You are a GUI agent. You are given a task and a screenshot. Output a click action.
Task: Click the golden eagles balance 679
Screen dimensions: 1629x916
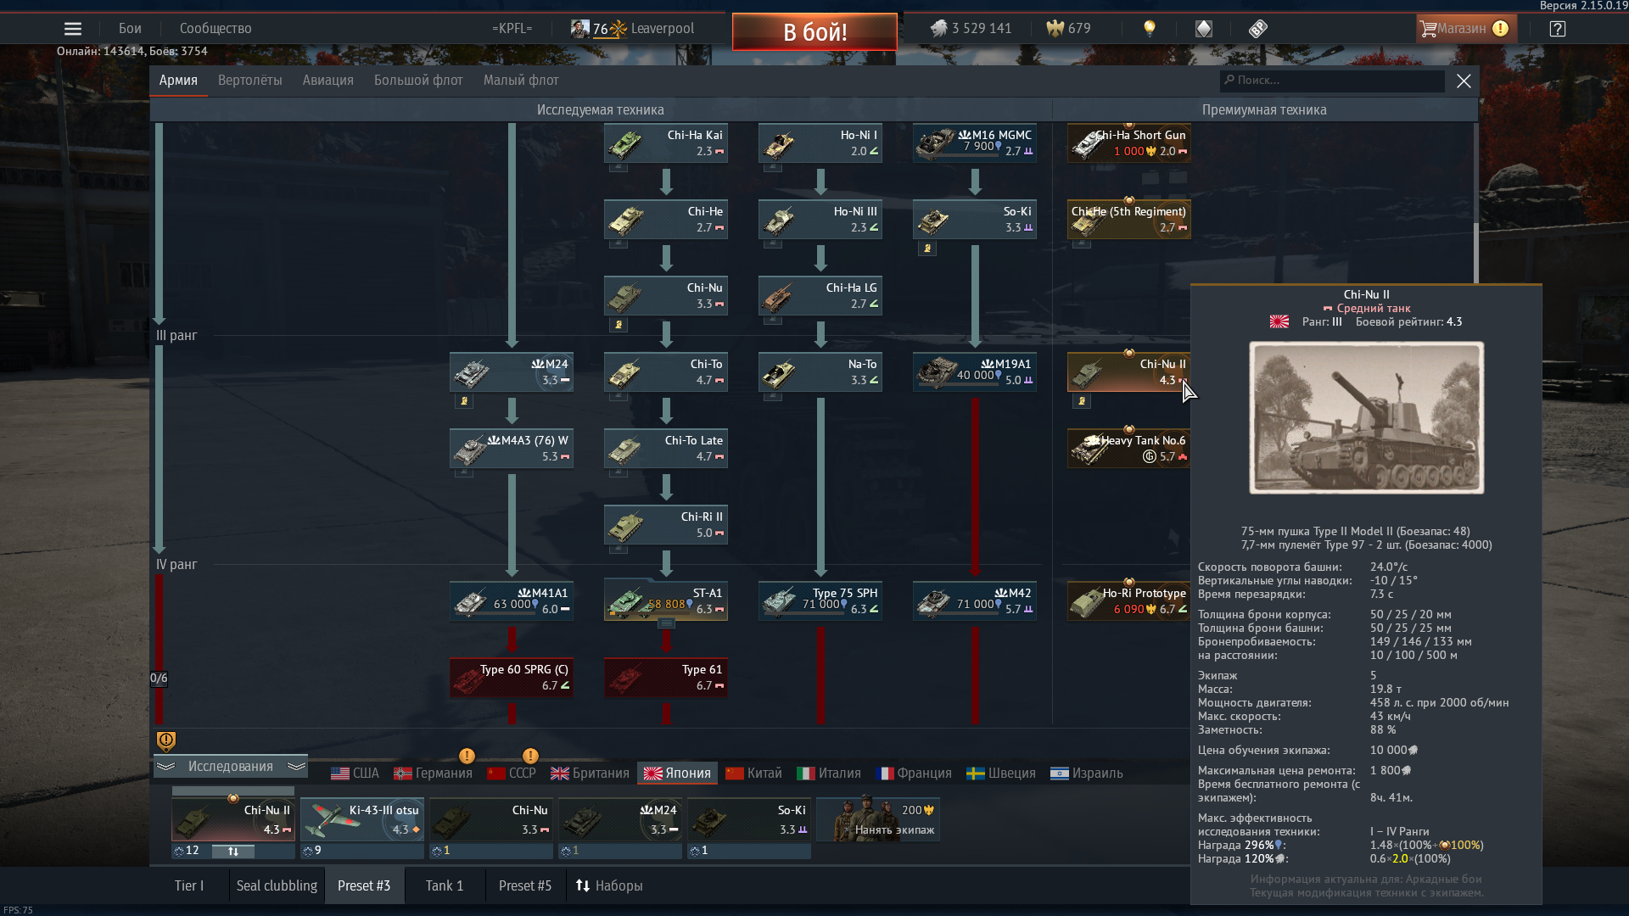(x=1069, y=29)
